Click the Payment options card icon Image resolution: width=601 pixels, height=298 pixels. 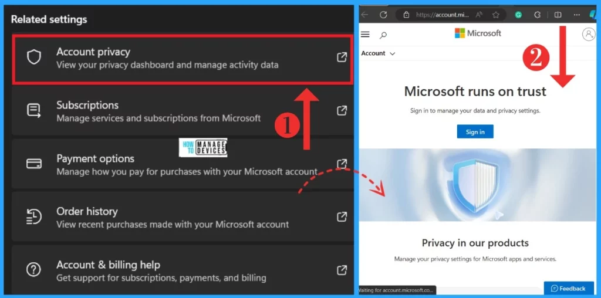click(33, 164)
